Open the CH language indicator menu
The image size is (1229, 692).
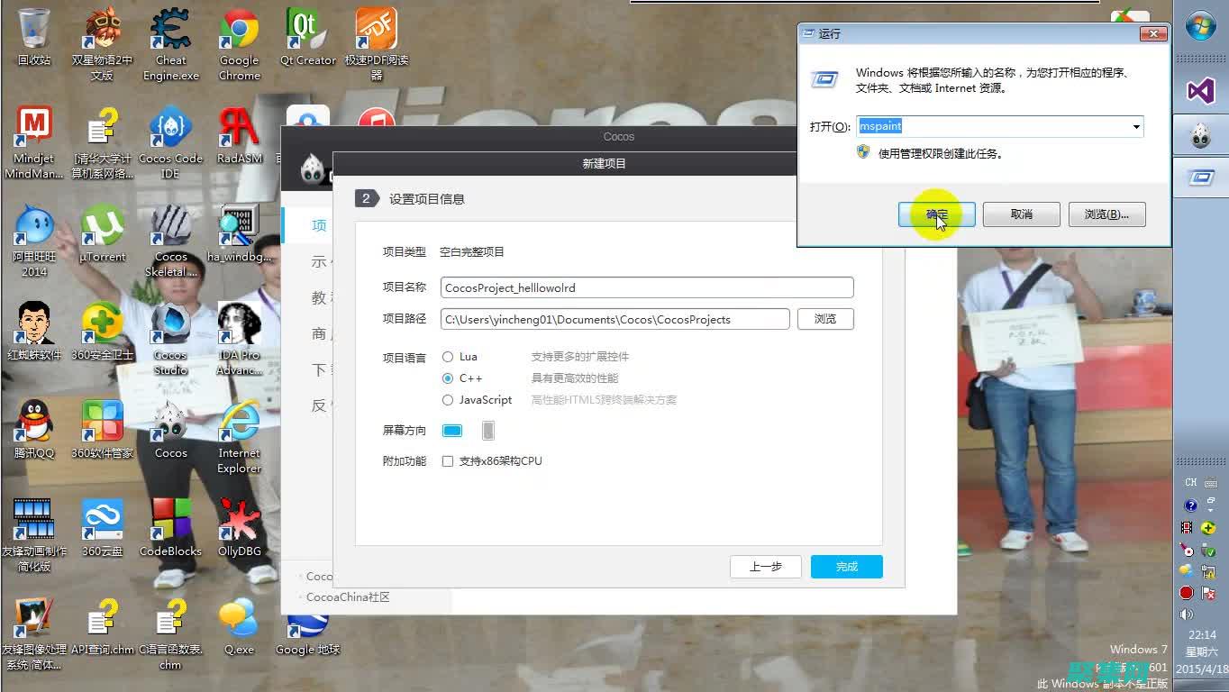point(1189,482)
